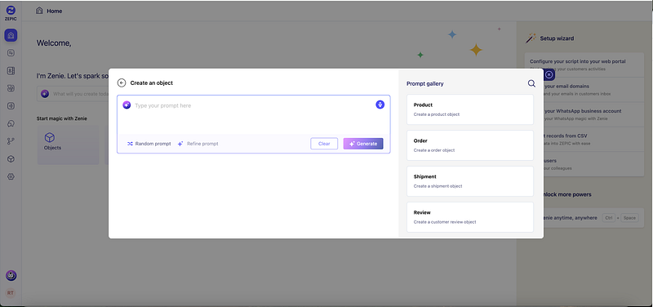
Task: Open the audience segments icon in sidebar
Action: pyautogui.click(x=11, y=88)
